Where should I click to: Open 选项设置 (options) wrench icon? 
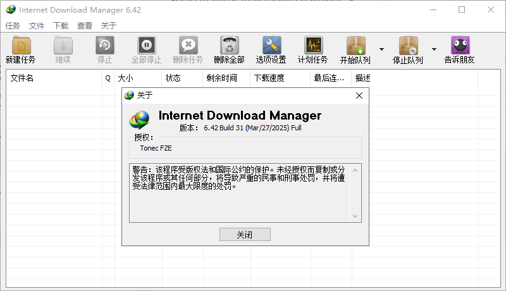(x=271, y=46)
